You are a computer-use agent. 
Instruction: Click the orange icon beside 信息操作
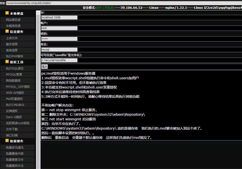tap(7, 32)
